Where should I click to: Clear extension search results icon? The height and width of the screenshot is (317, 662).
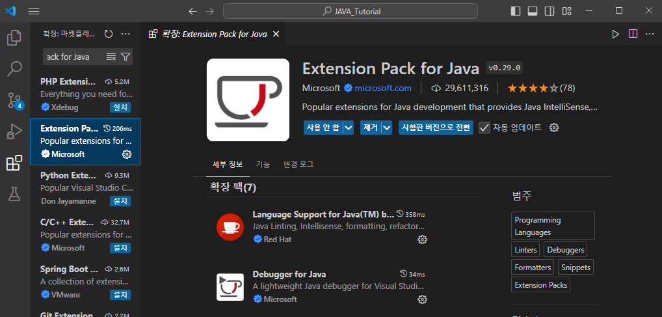pos(111,57)
